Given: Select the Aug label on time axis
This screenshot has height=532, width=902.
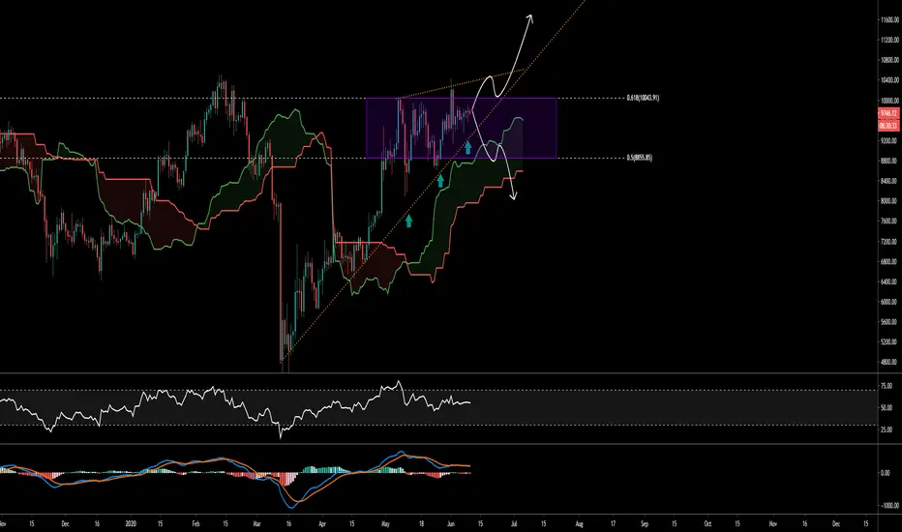Looking at the screenshot, I should point(580,524).
